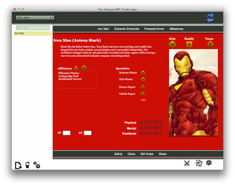Click the Solo d10 die

coord(172,44)
